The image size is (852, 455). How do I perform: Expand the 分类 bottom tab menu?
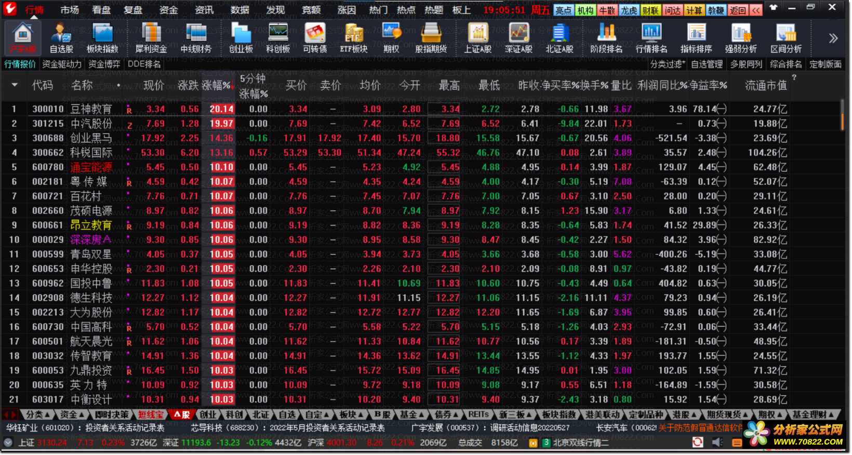(x=38, y=414)
